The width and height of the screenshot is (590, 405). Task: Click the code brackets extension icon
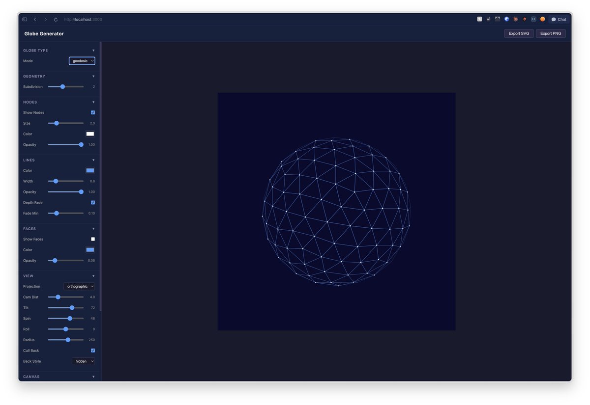(x=533, y=19)
